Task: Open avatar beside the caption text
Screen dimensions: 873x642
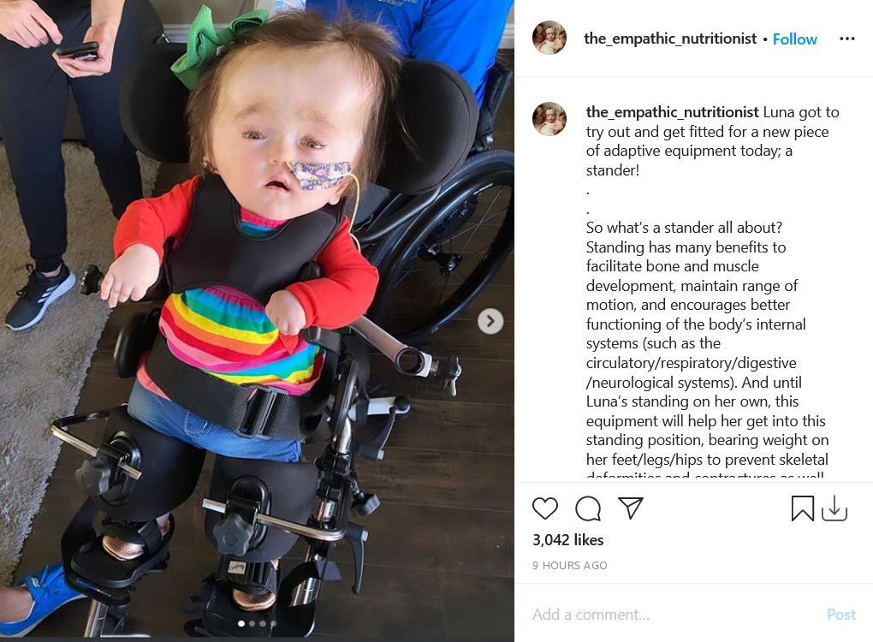Action: [x=549, y=119]
